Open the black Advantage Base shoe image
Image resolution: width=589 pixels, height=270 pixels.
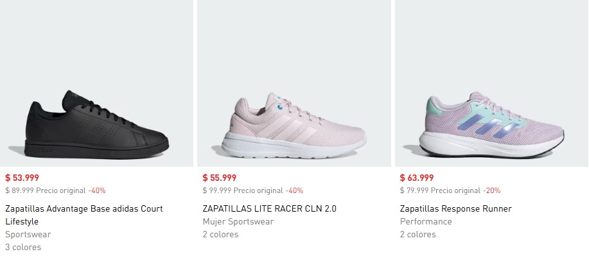point(96,83)
